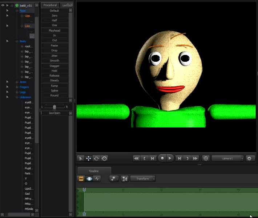The width and height of the screenshot is (258, 218).
Task: Switch to Clip Editor filmstrip mode
Action: click(81, 179)
